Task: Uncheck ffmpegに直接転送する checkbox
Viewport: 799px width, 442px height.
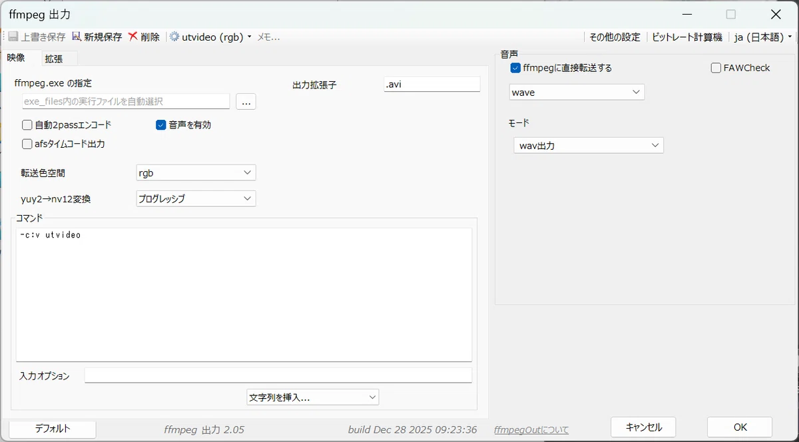Action: pos(515,68)
